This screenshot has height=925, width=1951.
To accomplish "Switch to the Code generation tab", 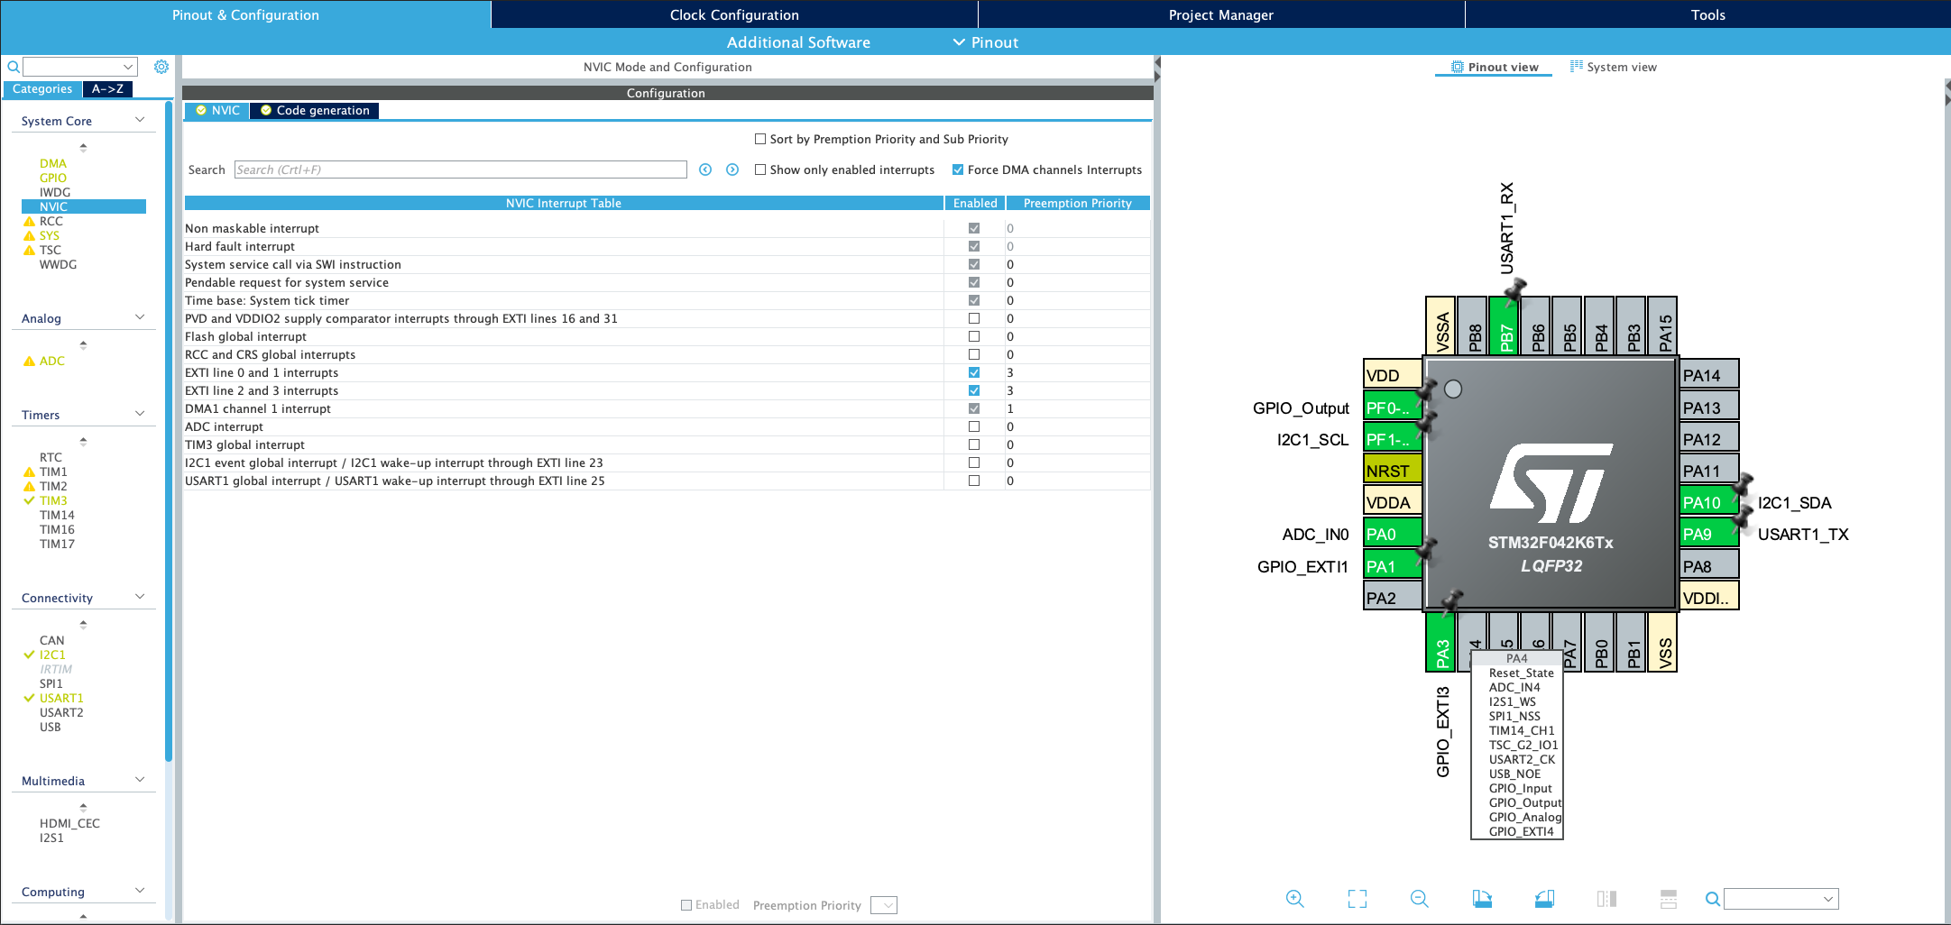I will (x=315, y=110).
